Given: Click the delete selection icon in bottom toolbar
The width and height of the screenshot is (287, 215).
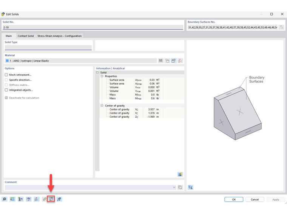Looking at the screenshot, I should (37, 199).
